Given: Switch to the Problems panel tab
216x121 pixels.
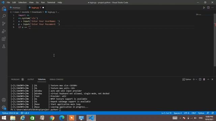Looking at the screenshot, I should pyautogui.click(x=17, y=79).
